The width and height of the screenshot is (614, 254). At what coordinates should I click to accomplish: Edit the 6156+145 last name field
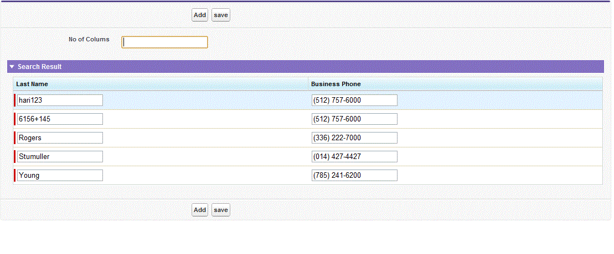[x=60, y=119]
